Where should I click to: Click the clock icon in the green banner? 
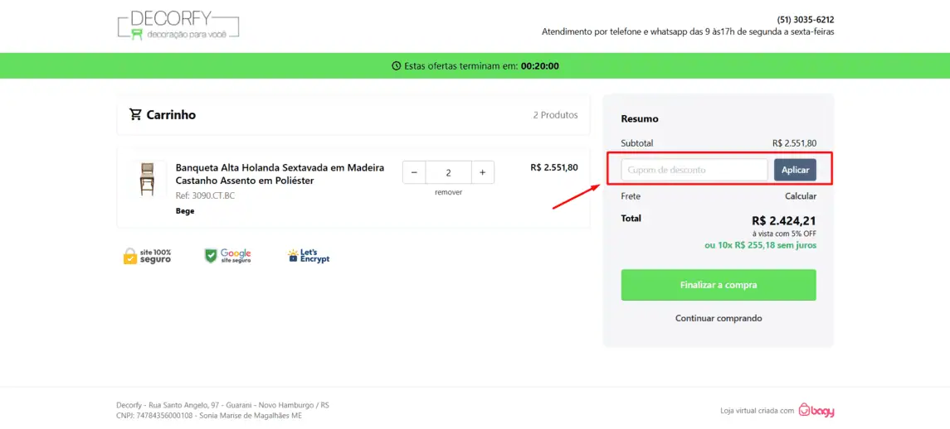click(x=397, y=66)
